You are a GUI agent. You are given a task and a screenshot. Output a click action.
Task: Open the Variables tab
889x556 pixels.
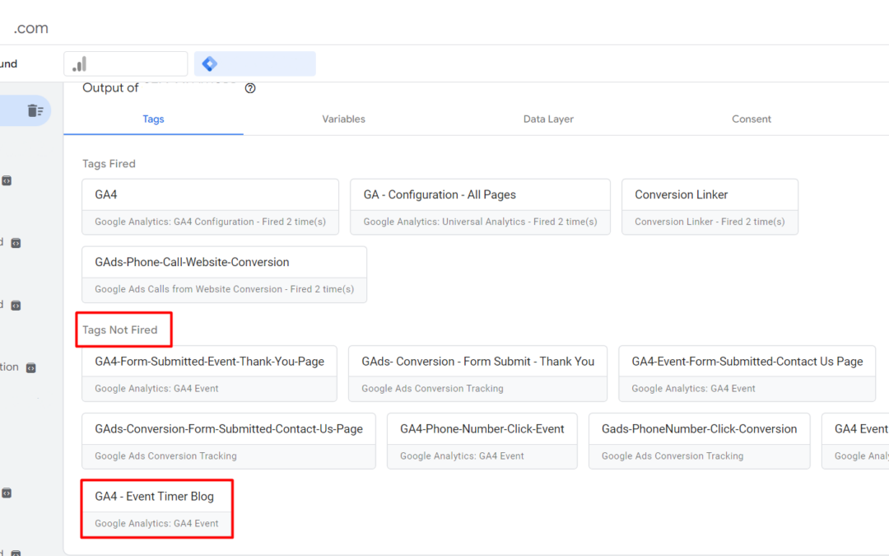point(343,119)
